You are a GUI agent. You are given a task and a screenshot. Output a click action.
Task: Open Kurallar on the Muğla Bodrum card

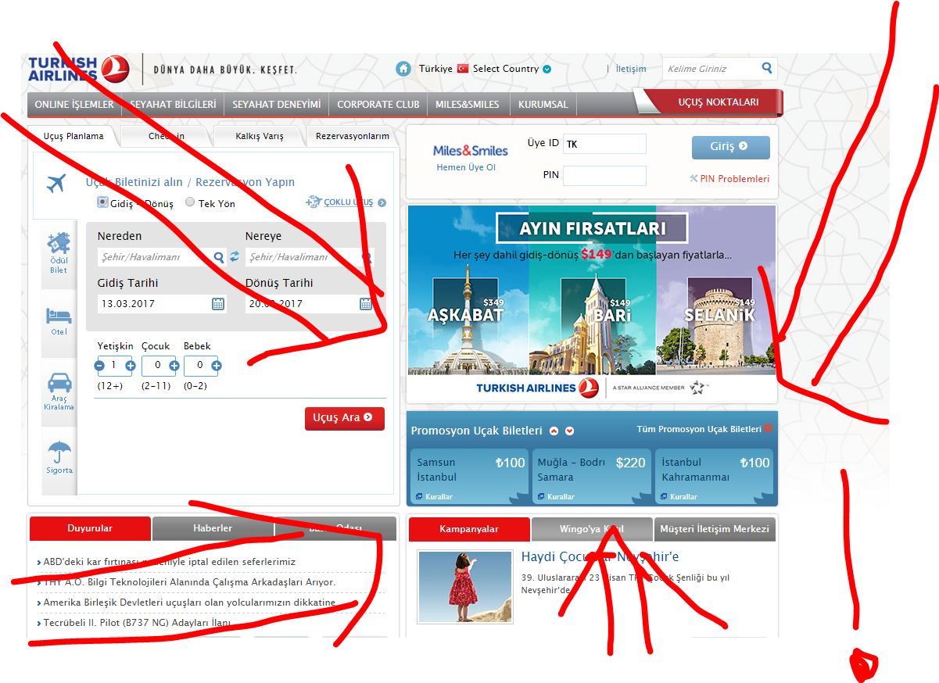[x=555, y=496]
